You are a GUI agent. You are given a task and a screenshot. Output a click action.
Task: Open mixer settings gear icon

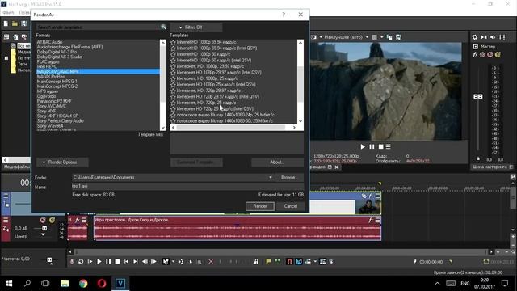tap(475, 37)
